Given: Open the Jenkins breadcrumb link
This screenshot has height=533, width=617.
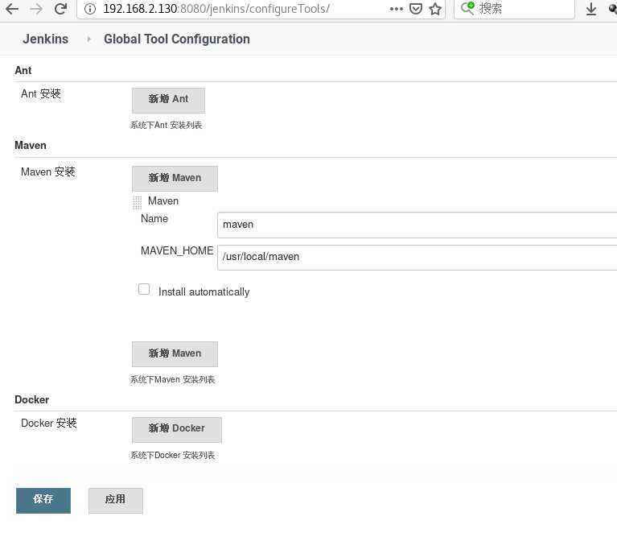Looking at the screenshot, I should tap(45, 39).
